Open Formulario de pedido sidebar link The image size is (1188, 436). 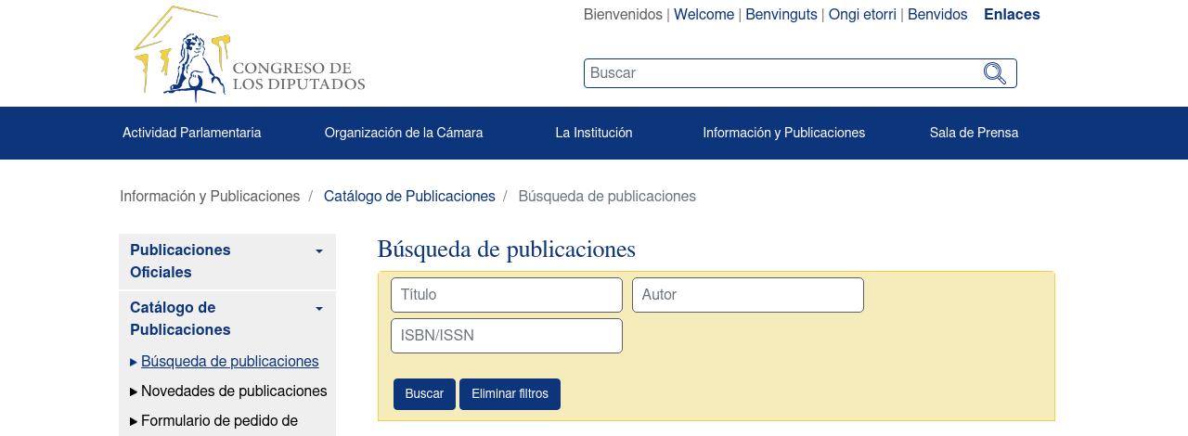(219, 421)
